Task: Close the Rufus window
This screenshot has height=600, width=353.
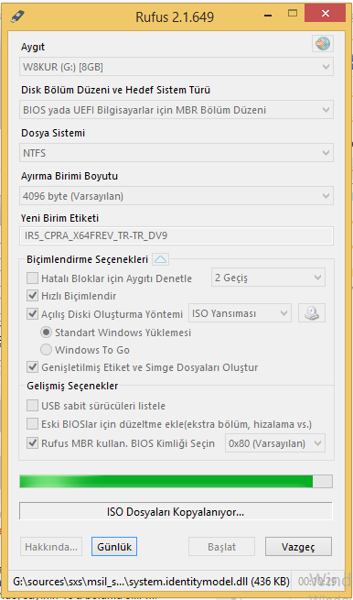Action: click(326, 14)
